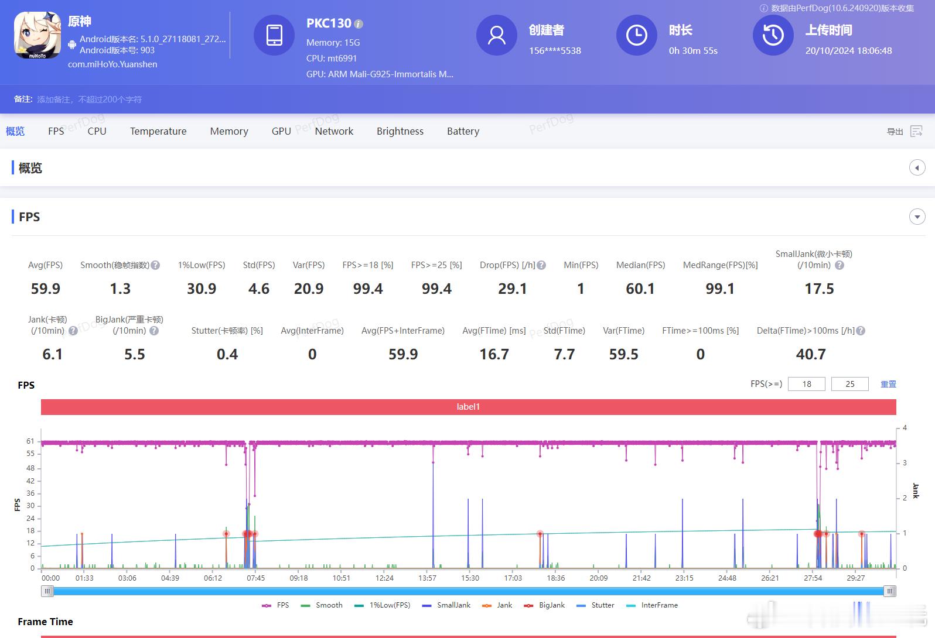The width and height of the screenshot is (935, 638).
Task: Switch to the Memory tab
Action: [229, 131]
